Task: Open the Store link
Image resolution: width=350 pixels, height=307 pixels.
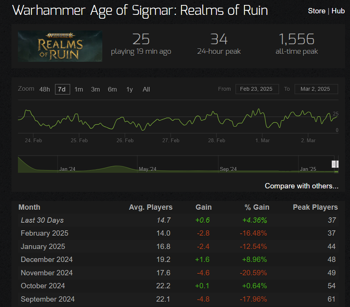Action: pos(316,11)
